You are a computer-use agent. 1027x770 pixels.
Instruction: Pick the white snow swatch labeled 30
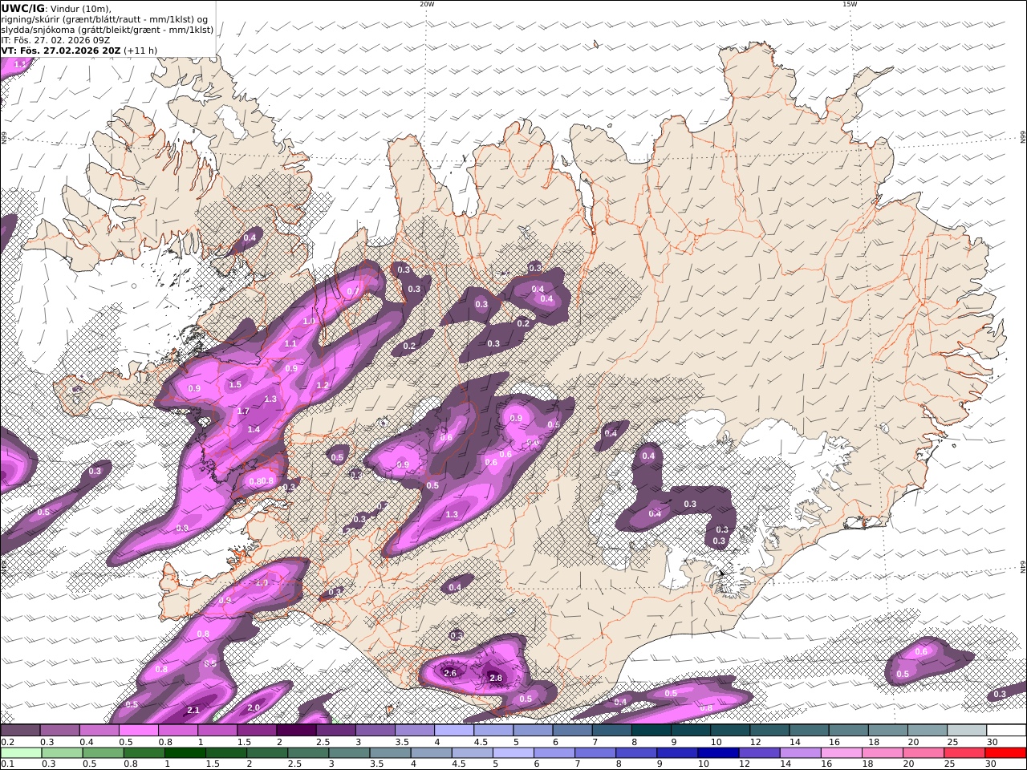1005,730
